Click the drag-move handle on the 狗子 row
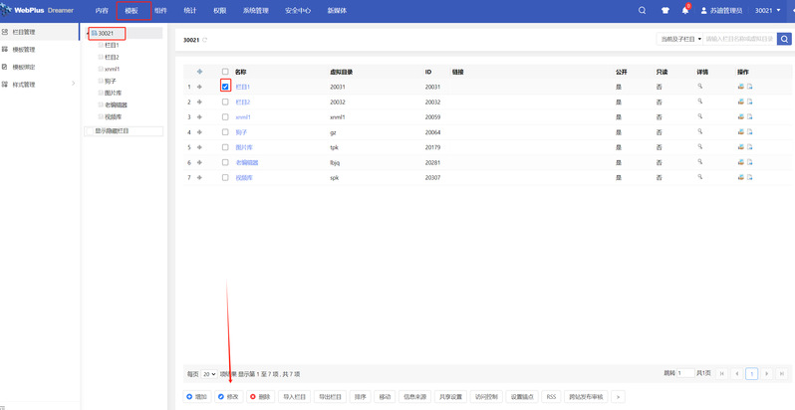Viewport: 795px width, 410px height. point(200,131)
